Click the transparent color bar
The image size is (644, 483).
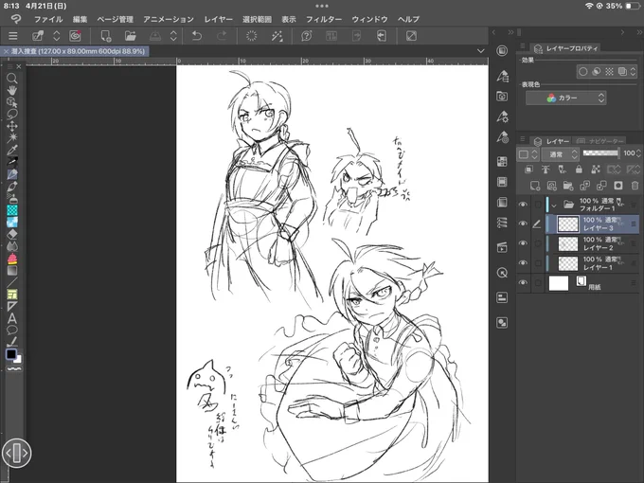point(14,368)
